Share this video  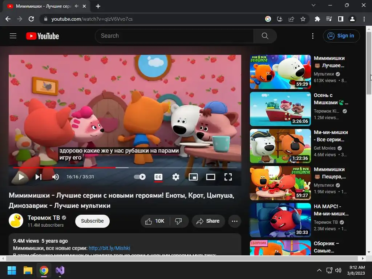pos(208,221)
